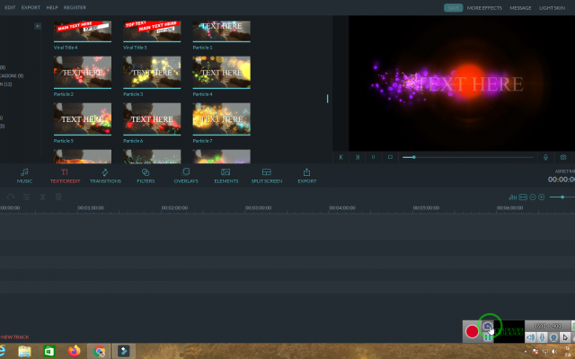Screen dimensions: 575x359
Task: Collapse the category sidebar with the arrow button
Action: tap(38, 26)
